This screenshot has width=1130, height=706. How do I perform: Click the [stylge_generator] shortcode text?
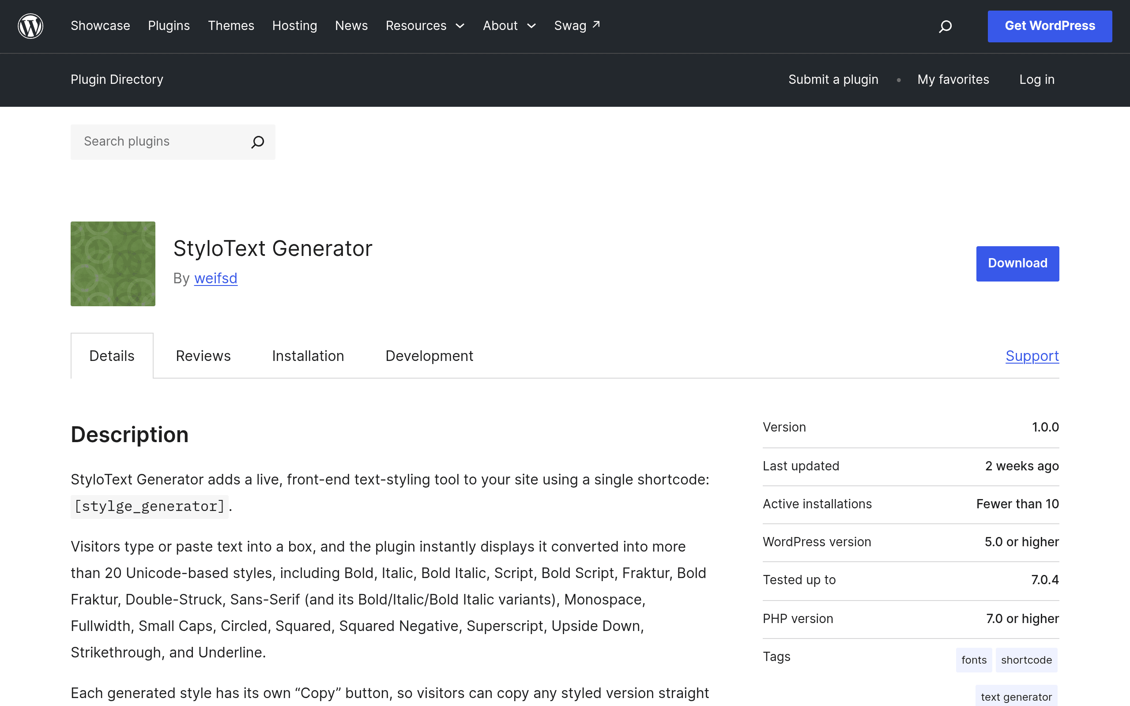pos(150,506)
